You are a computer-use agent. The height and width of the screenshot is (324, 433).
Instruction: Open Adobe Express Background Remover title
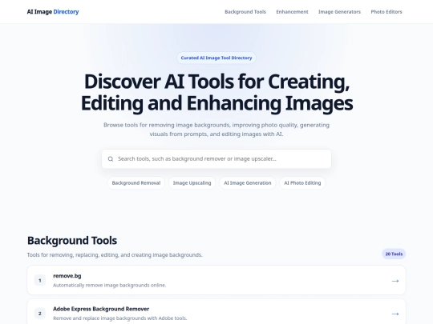[x=101, y=309]
